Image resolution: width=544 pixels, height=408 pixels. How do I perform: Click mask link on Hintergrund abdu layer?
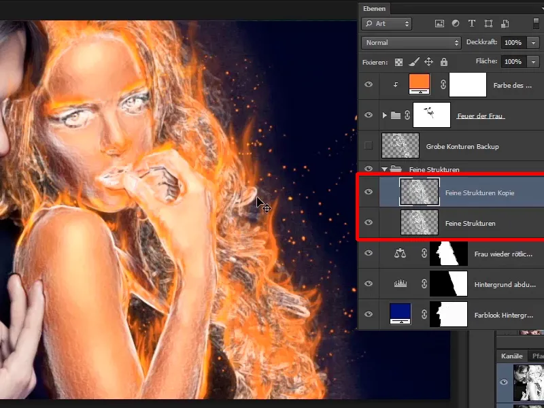click(x=424, y=284)
